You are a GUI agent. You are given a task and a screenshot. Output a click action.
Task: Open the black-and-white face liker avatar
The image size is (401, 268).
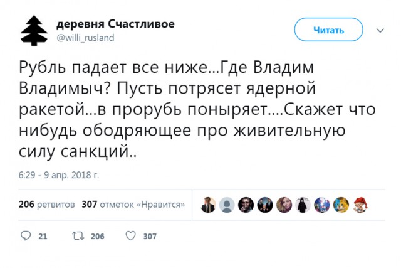click(246, 204)
